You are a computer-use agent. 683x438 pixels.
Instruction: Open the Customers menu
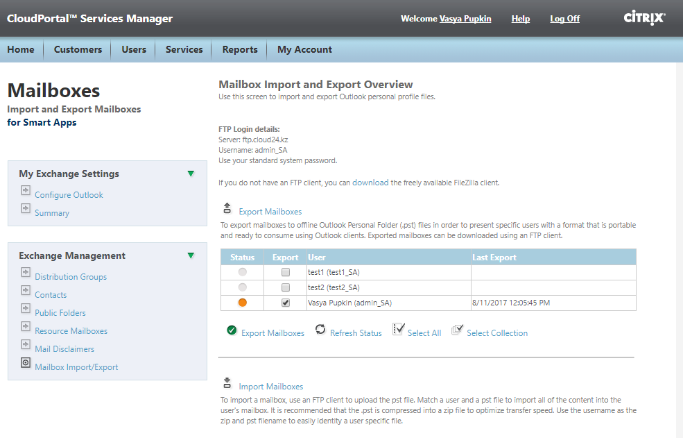coord(78,49)
